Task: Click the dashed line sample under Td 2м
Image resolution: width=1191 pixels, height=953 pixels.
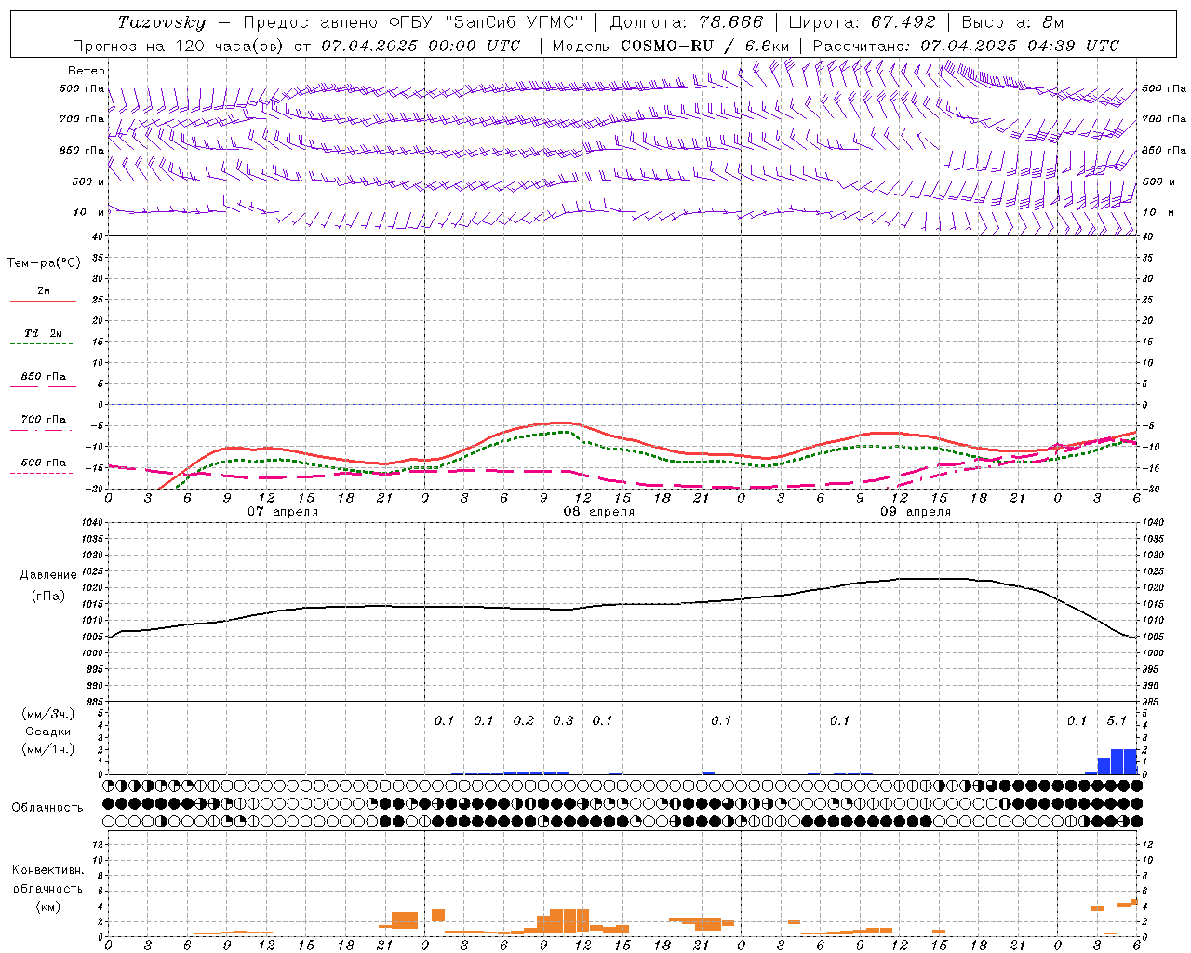Action: (x=41, y=343)
